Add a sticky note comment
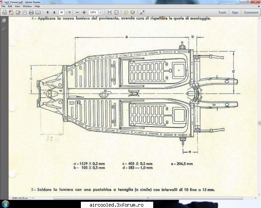Screen dimensions: 261x208 pos(126,13)
